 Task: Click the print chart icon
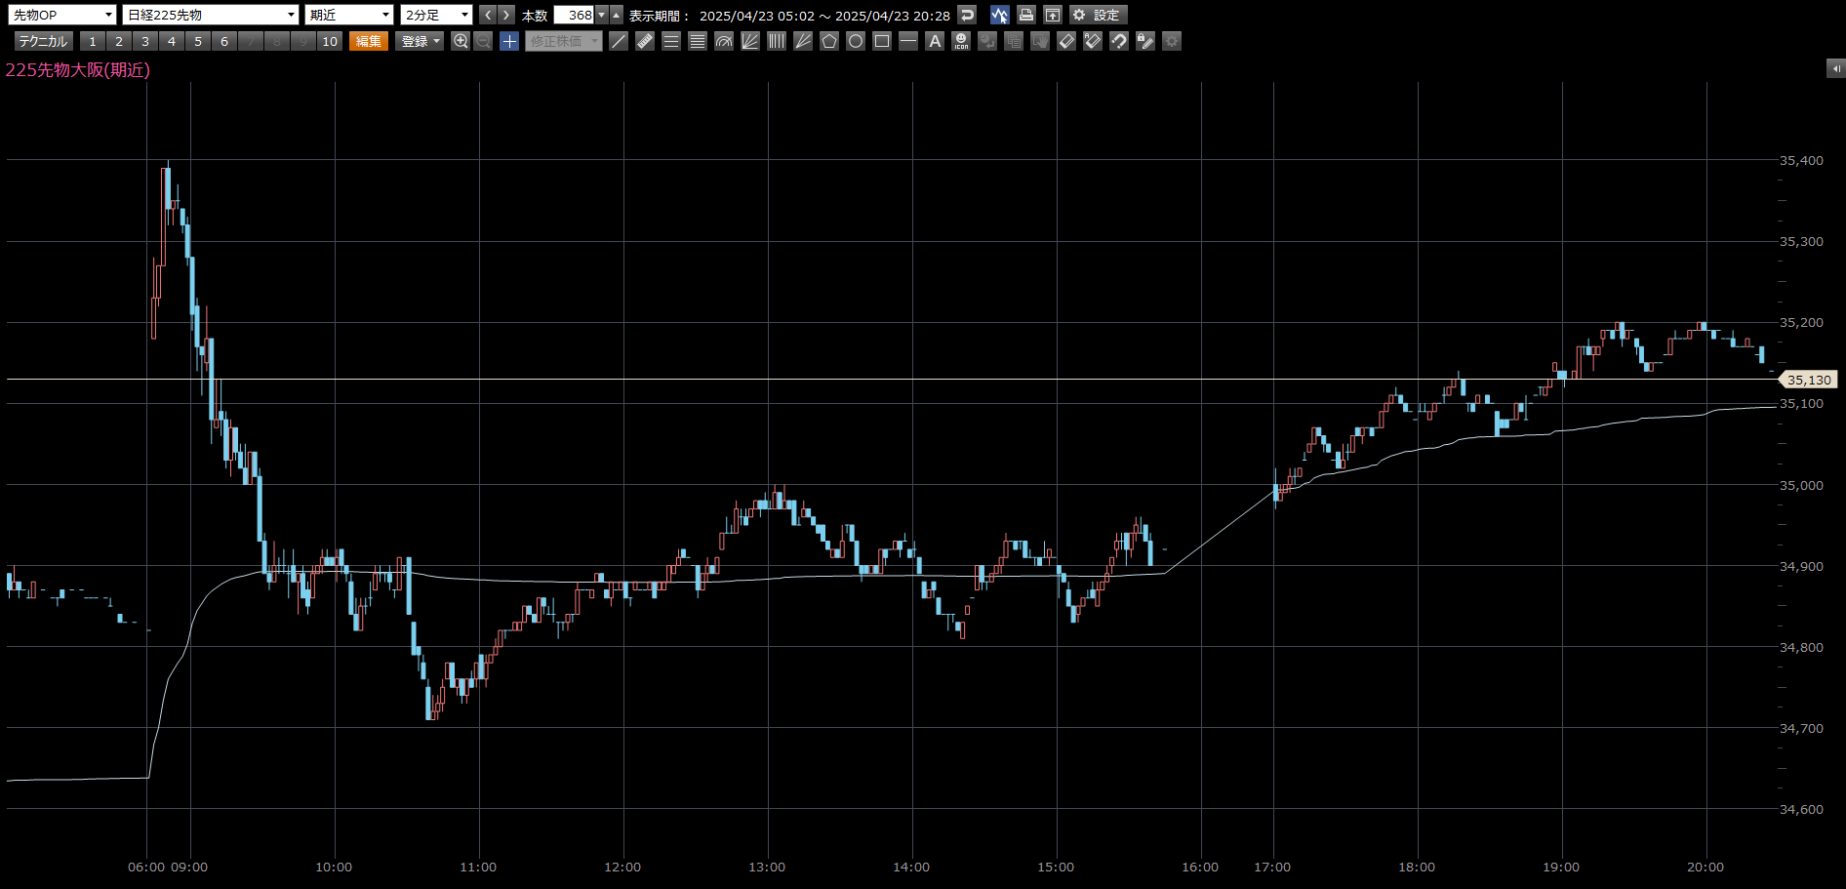(x=1025, y=15)
